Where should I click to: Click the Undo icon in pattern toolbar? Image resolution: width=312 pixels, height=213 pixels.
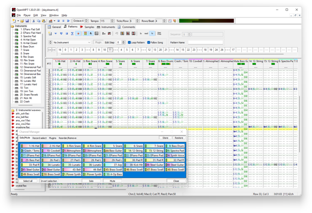(x=117, y=33)
